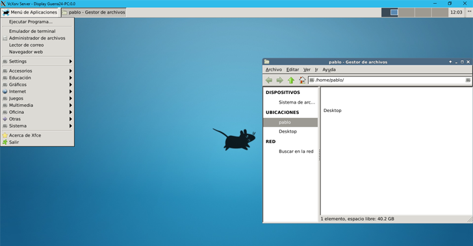The height and width of the screenshot is (246, 473).
Task: Launch Emulador de terminal
Action: pos(37,31)
